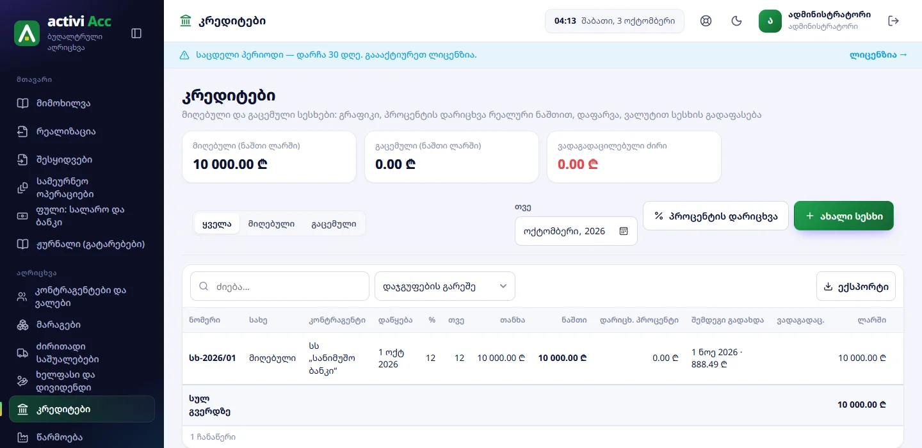Click the შემდეგი გადახდა column header
922x448 pixels.
(727, 320)
